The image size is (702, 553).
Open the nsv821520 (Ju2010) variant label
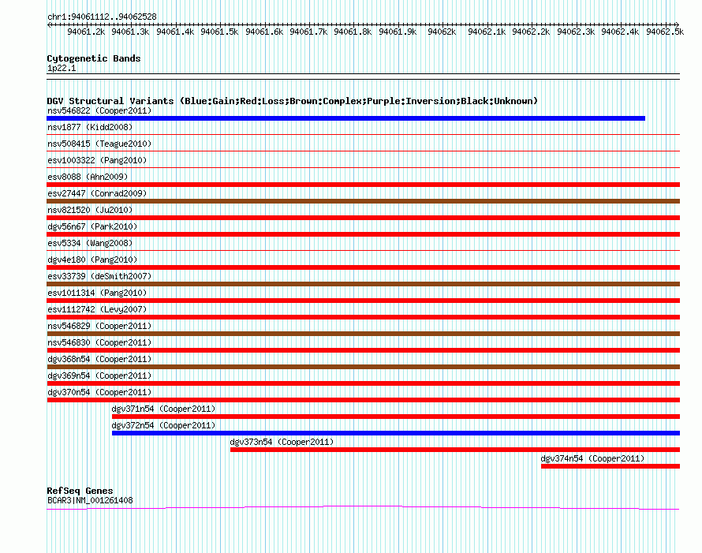coord(90,210)
